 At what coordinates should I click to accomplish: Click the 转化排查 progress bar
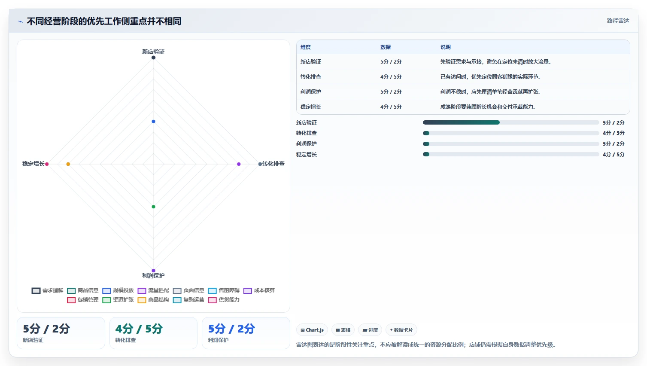point(511,133)
